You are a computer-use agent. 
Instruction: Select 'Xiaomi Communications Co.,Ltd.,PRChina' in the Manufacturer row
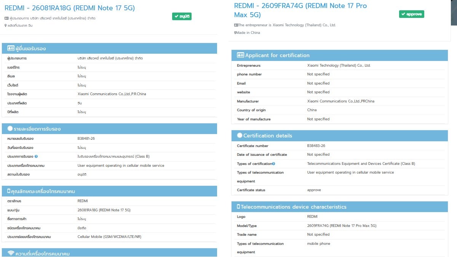(341, 101)
